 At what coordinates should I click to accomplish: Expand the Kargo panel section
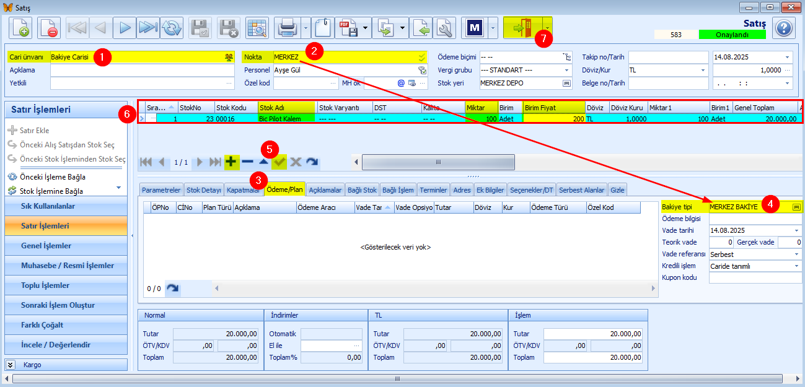[11, 365]
